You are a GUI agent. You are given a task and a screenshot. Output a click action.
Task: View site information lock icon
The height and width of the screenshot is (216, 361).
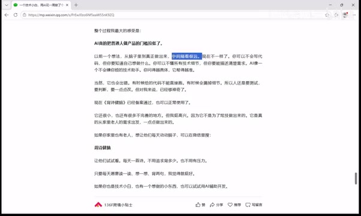pos(25,15)
